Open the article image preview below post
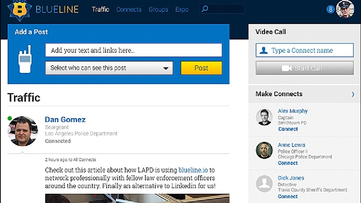Image resolution: width=361 pixels, height=203 pixels. [137, 198]
